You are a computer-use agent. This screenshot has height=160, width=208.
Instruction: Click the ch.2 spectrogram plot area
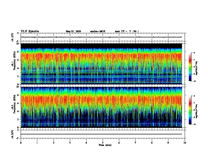pyautogui.click(x=101, y=107)
